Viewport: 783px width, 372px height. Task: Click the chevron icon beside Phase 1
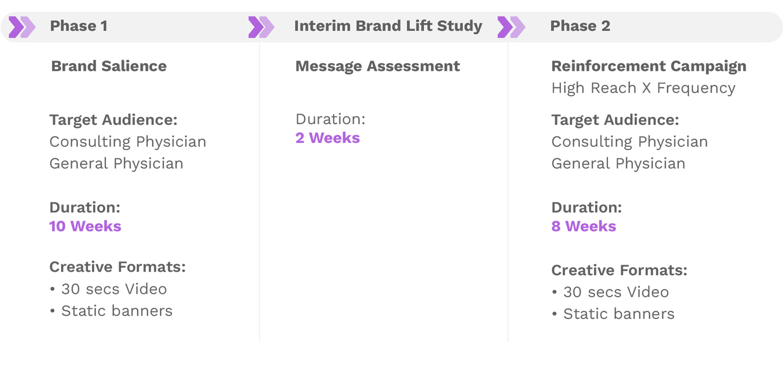click(22, 27)
